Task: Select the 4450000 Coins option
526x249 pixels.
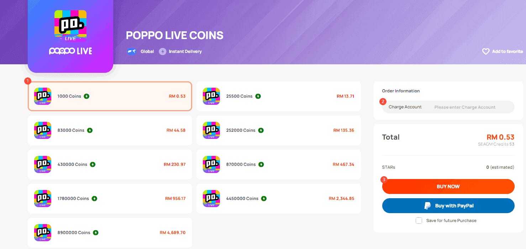Action: pyautogui.click(x=279, y=199)
